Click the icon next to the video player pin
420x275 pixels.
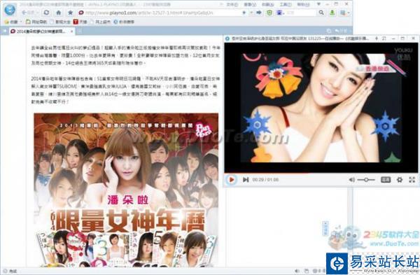(384, 38)
